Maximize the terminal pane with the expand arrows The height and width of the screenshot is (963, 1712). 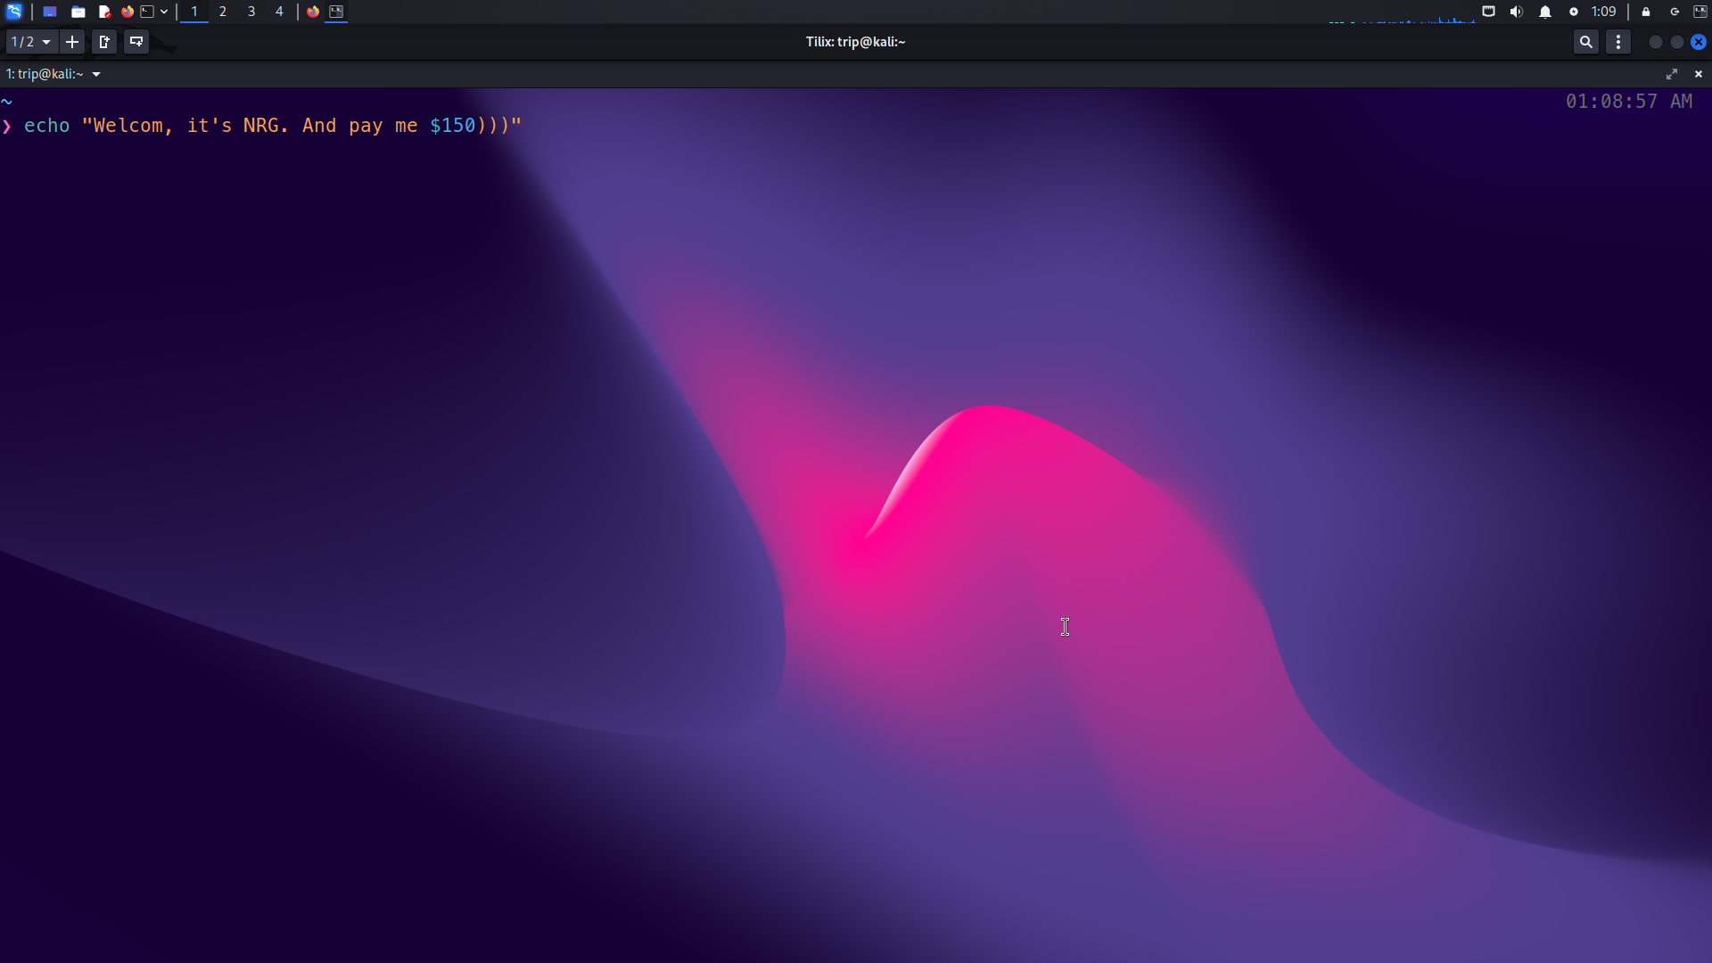pyautogui.click(x=1672, y=74)
